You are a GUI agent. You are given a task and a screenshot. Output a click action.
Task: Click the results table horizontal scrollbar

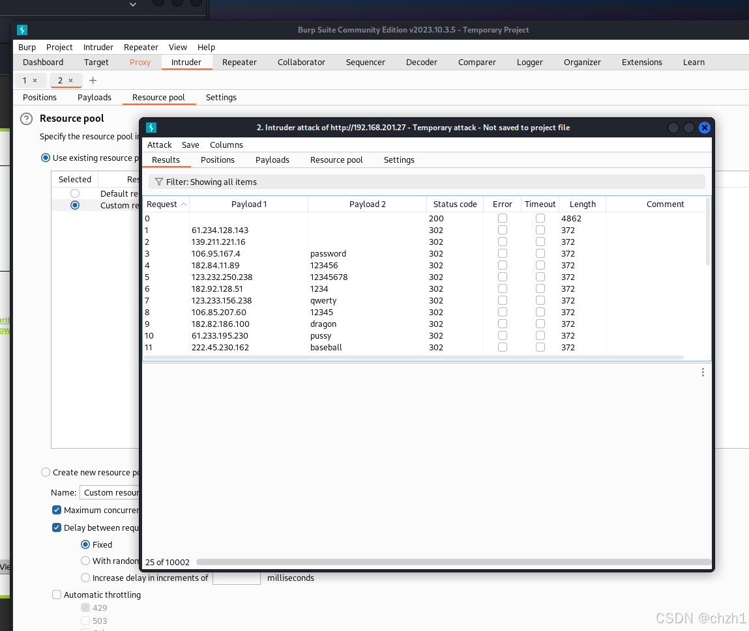coord(414,358)
